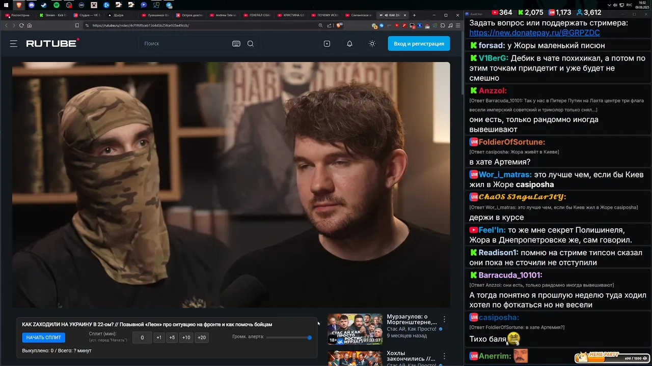Reload the page
The image size is (652, 366).
pos(21,25)
